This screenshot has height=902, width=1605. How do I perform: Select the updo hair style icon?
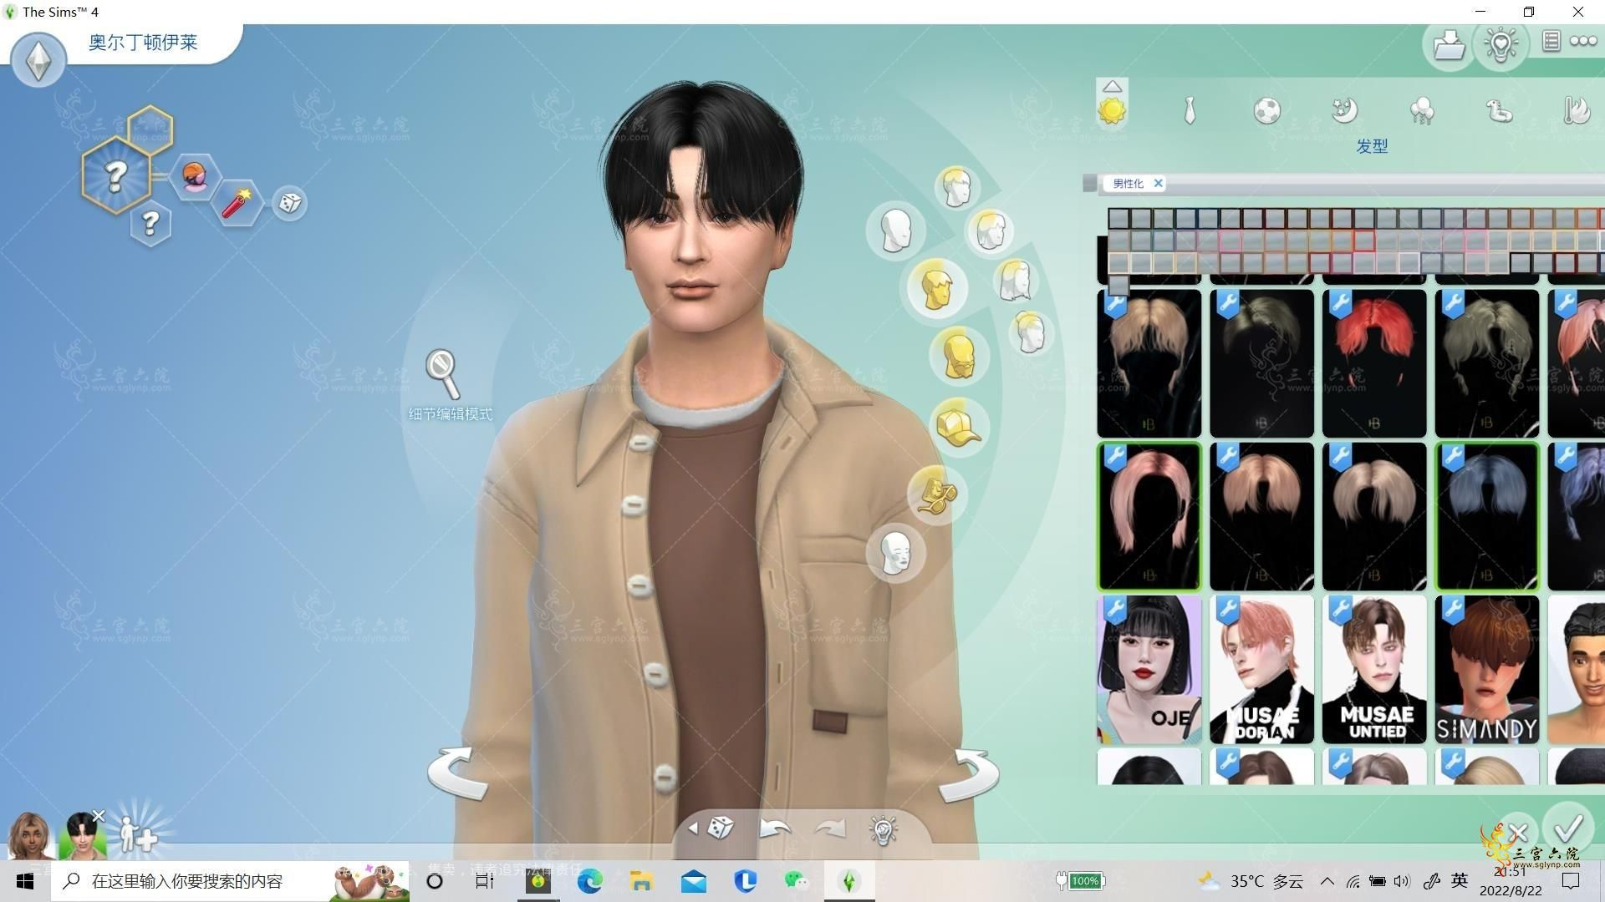[1031, 332]
